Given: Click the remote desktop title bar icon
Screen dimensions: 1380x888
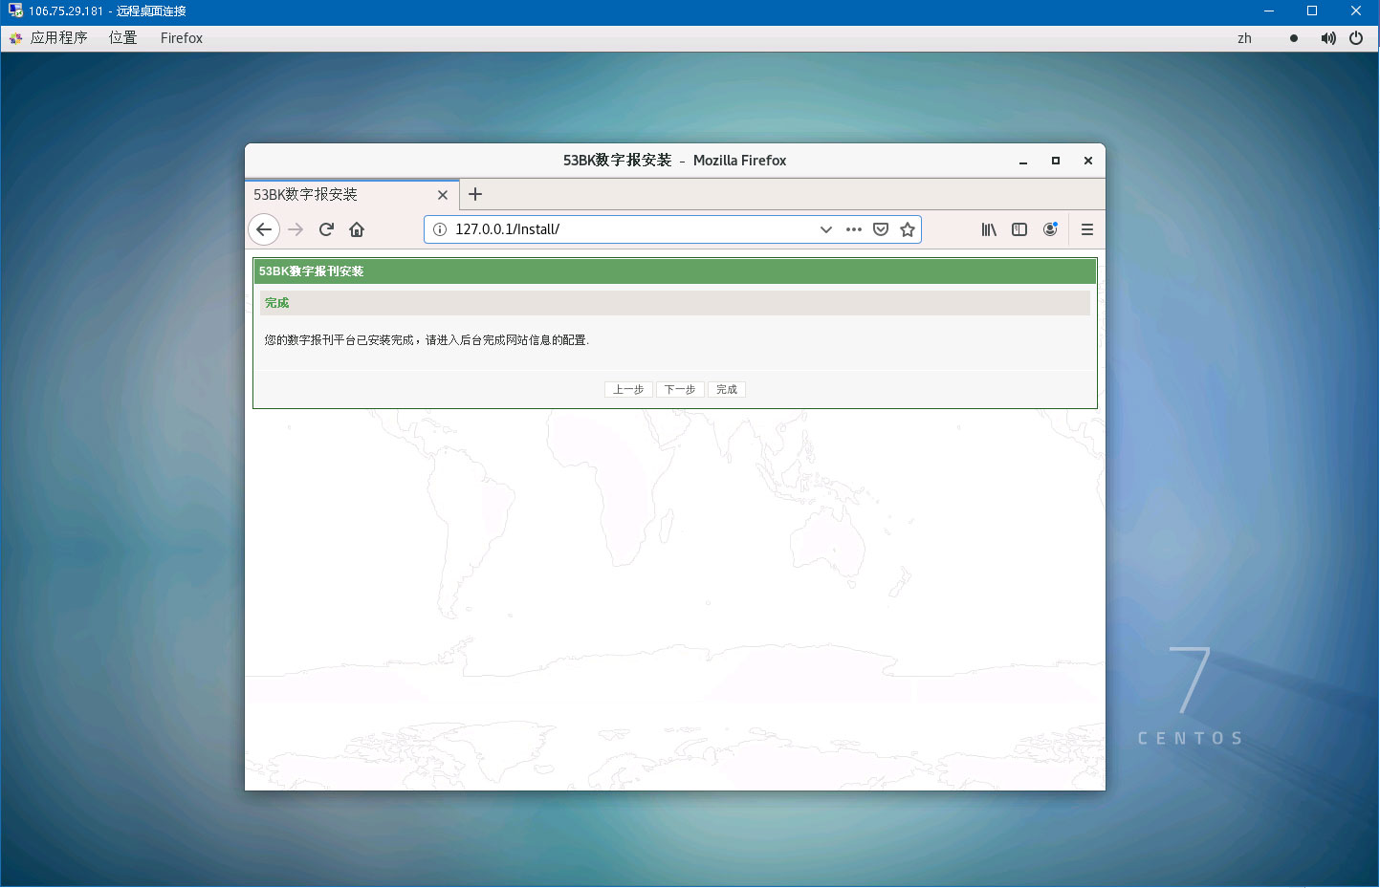Looking at the screenshot, I should point(14,11).
